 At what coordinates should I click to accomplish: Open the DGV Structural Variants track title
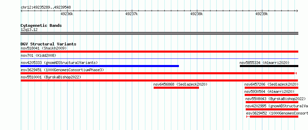tap(48, 44)
